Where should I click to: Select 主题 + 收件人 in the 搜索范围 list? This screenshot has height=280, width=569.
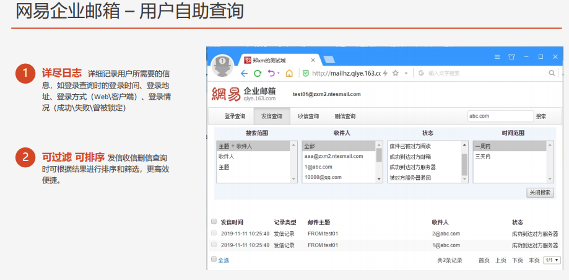[x=254, y=146]
